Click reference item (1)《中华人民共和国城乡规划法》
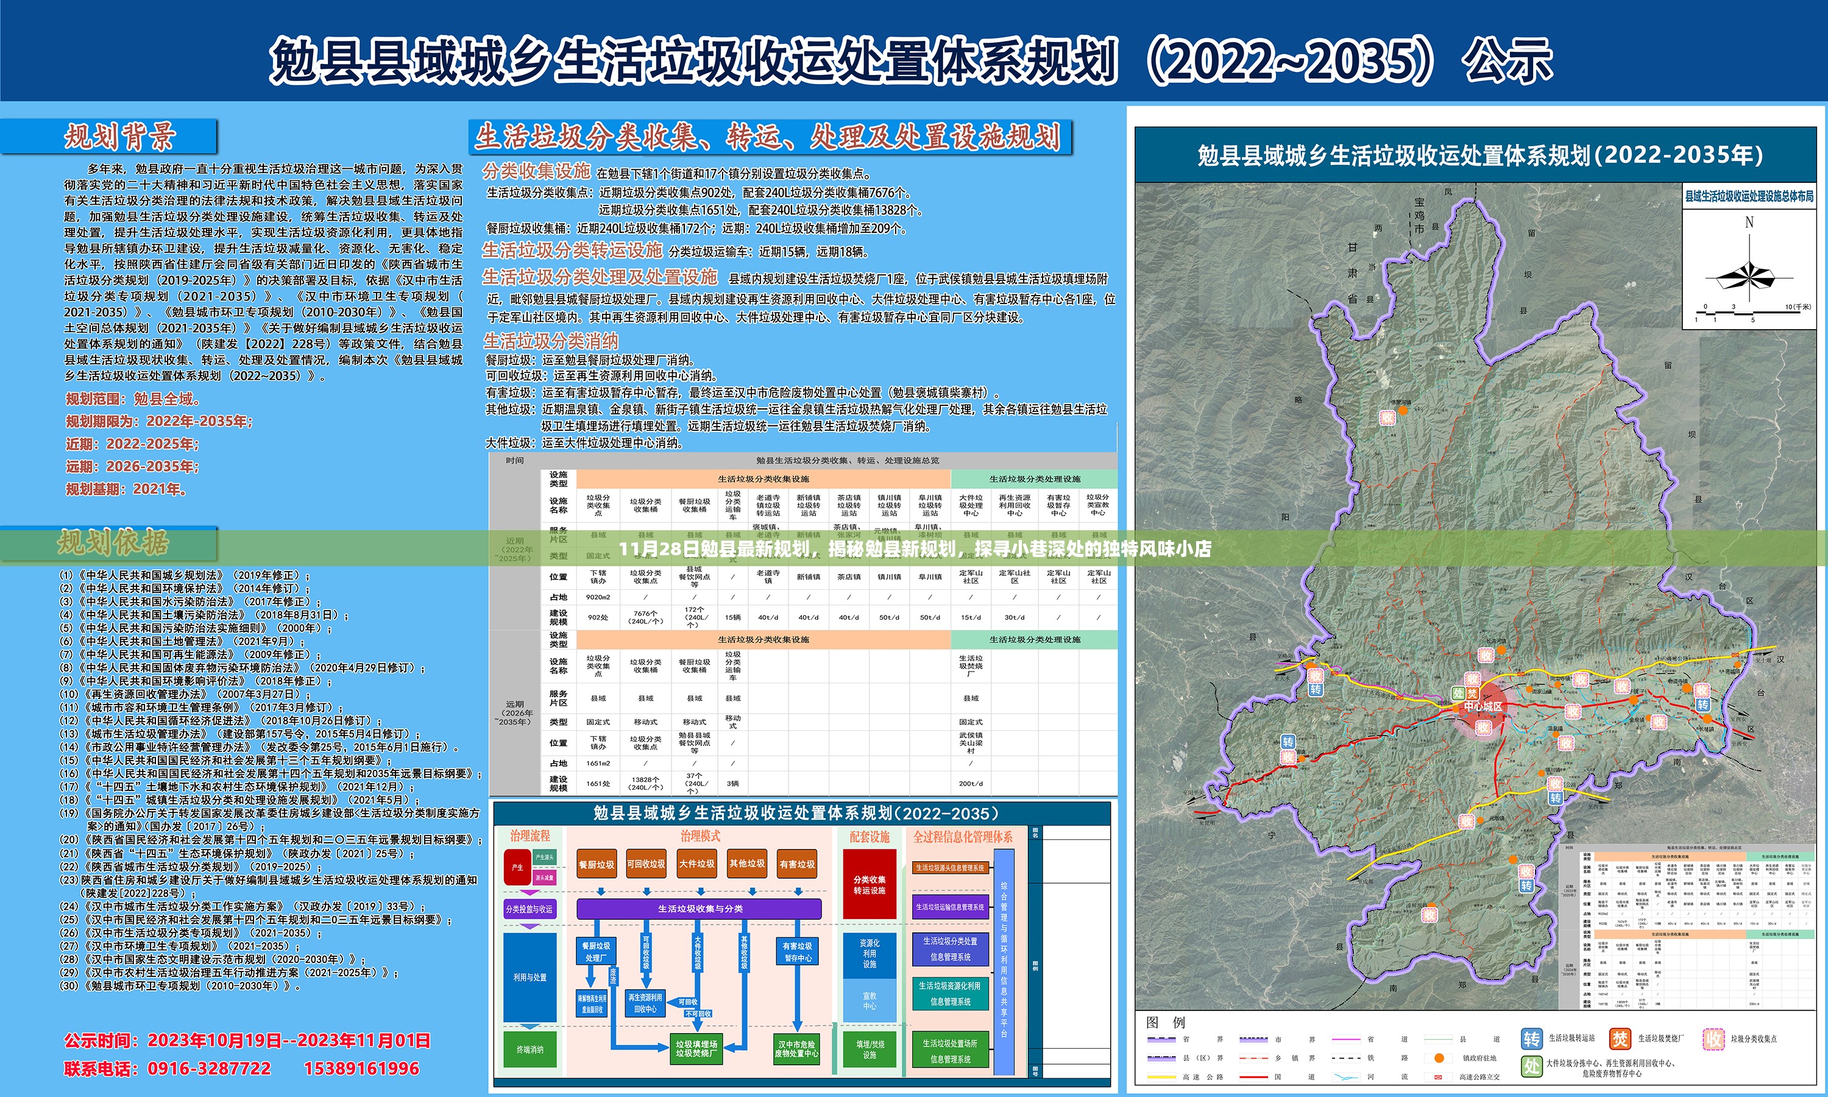This screenshot has height=1097, width=1828. (185, 575)
